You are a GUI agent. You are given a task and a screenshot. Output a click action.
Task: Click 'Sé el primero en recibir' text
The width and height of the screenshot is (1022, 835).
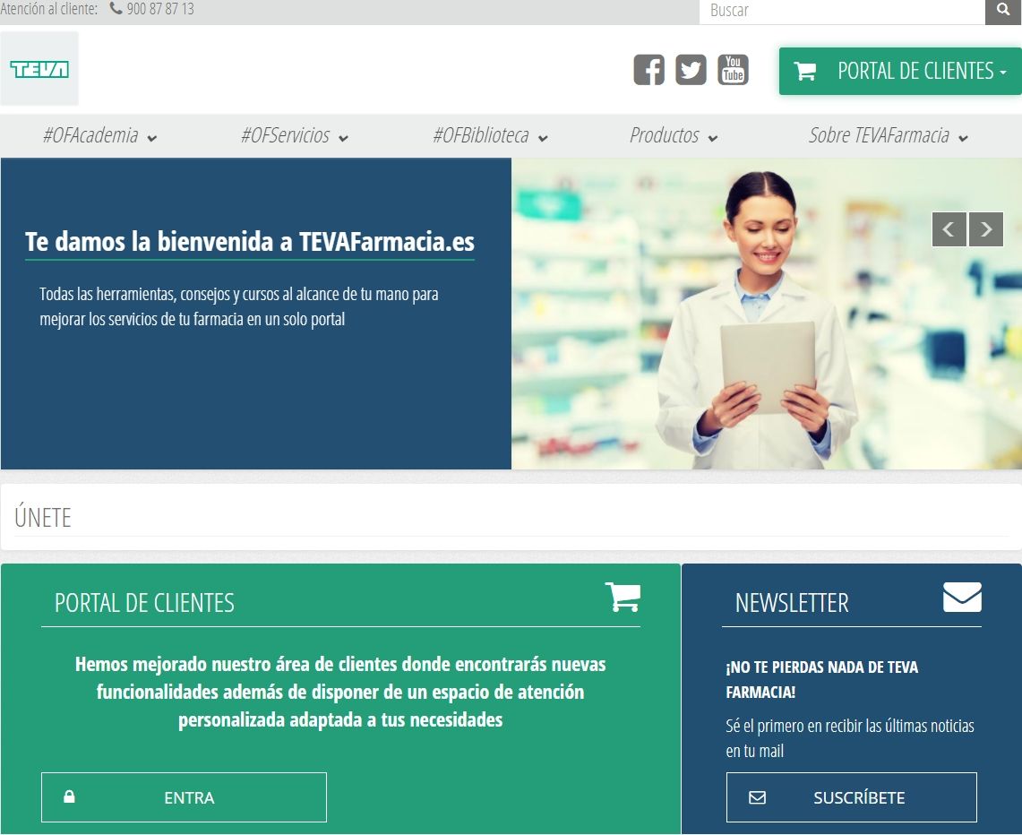click(850, 738)
